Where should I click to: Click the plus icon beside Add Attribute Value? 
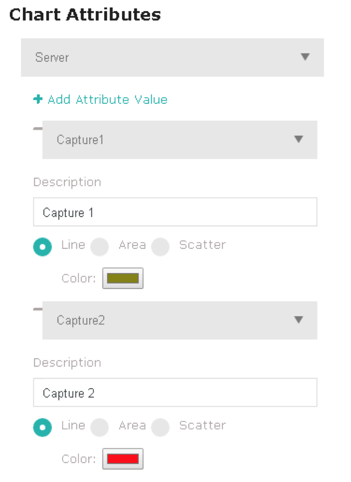38,99
